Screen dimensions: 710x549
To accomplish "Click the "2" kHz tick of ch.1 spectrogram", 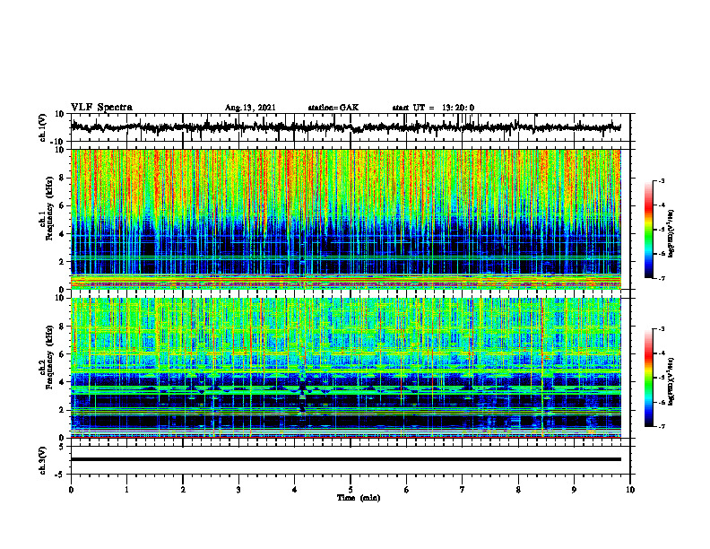I will pos(64,262).
